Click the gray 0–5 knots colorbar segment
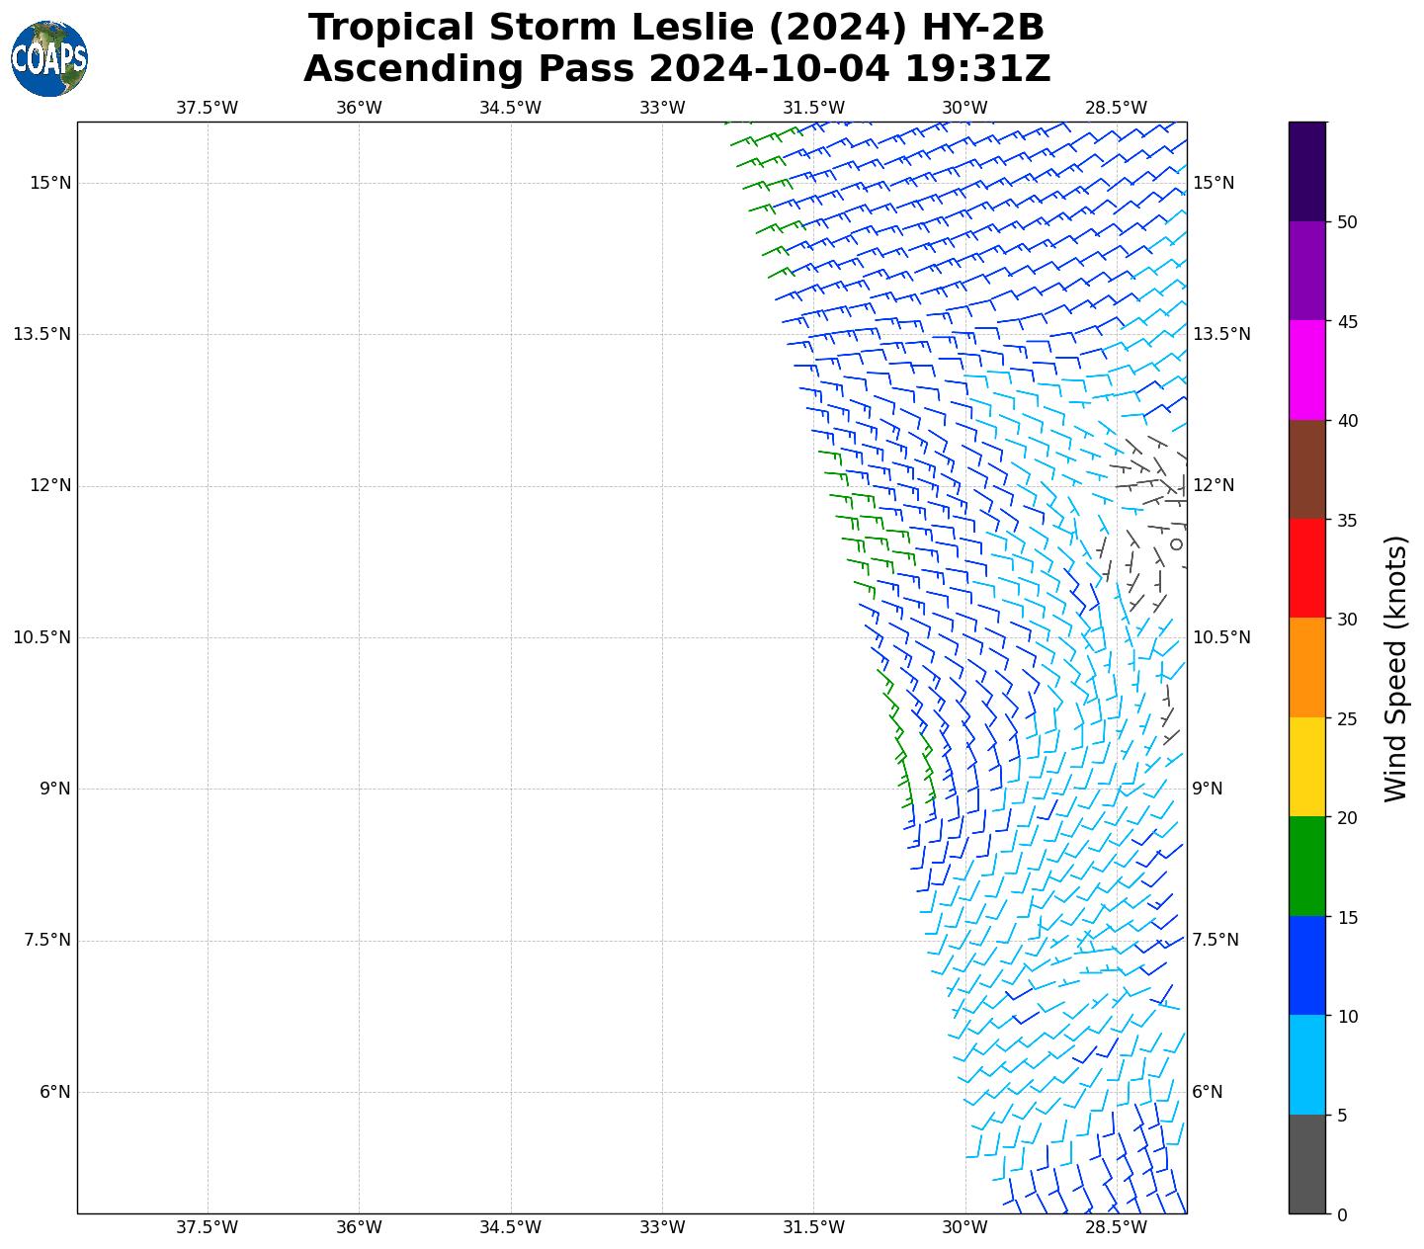This screenshot has width=1424, height=1249. 1306,1163
